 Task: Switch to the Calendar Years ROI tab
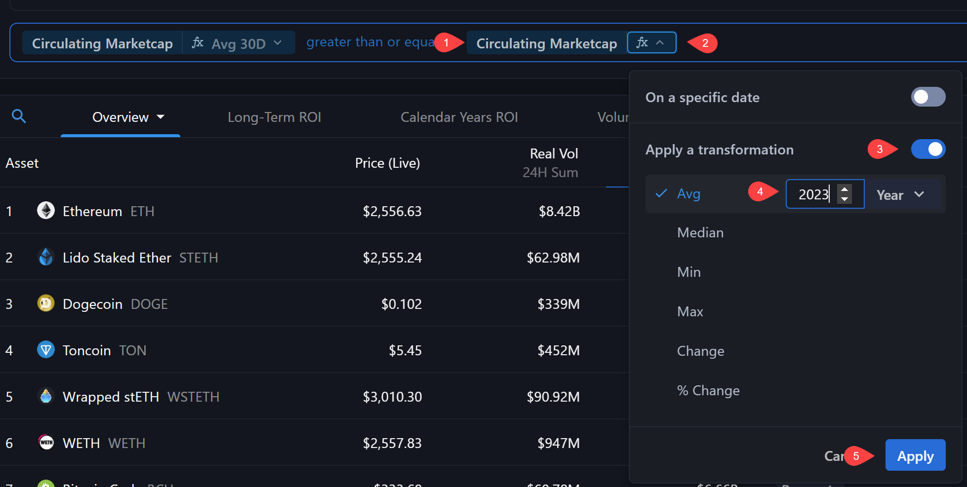(x=459, y=117)
